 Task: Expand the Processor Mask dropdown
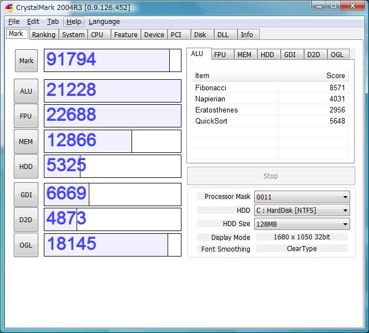click(302, 197)
